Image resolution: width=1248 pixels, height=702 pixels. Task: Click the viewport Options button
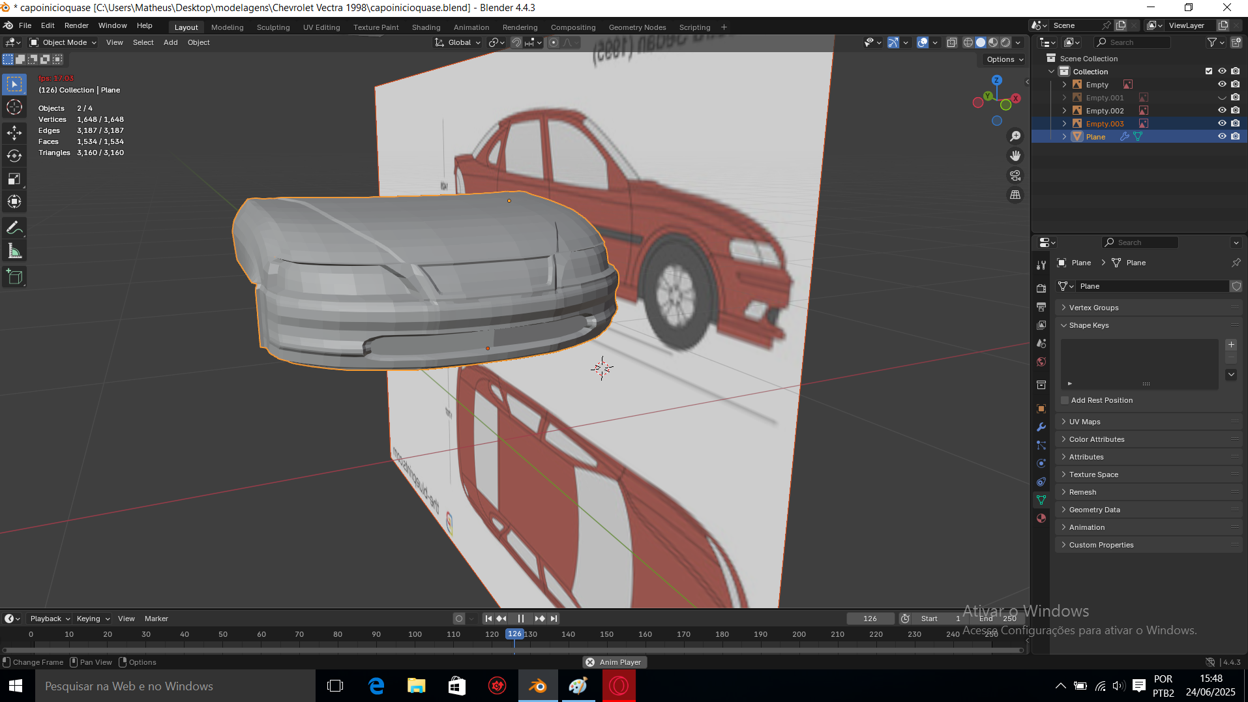(1004, 59)
